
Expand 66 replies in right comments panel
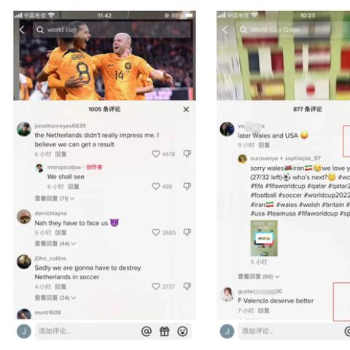(x=259, y=276)
